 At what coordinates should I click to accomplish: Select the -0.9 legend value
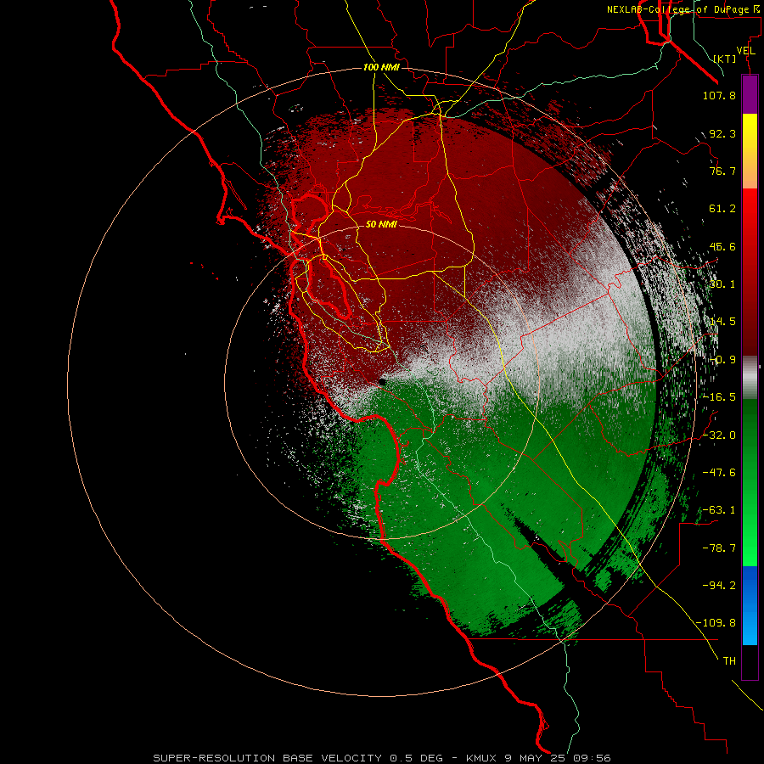click(x=722, y=360)
